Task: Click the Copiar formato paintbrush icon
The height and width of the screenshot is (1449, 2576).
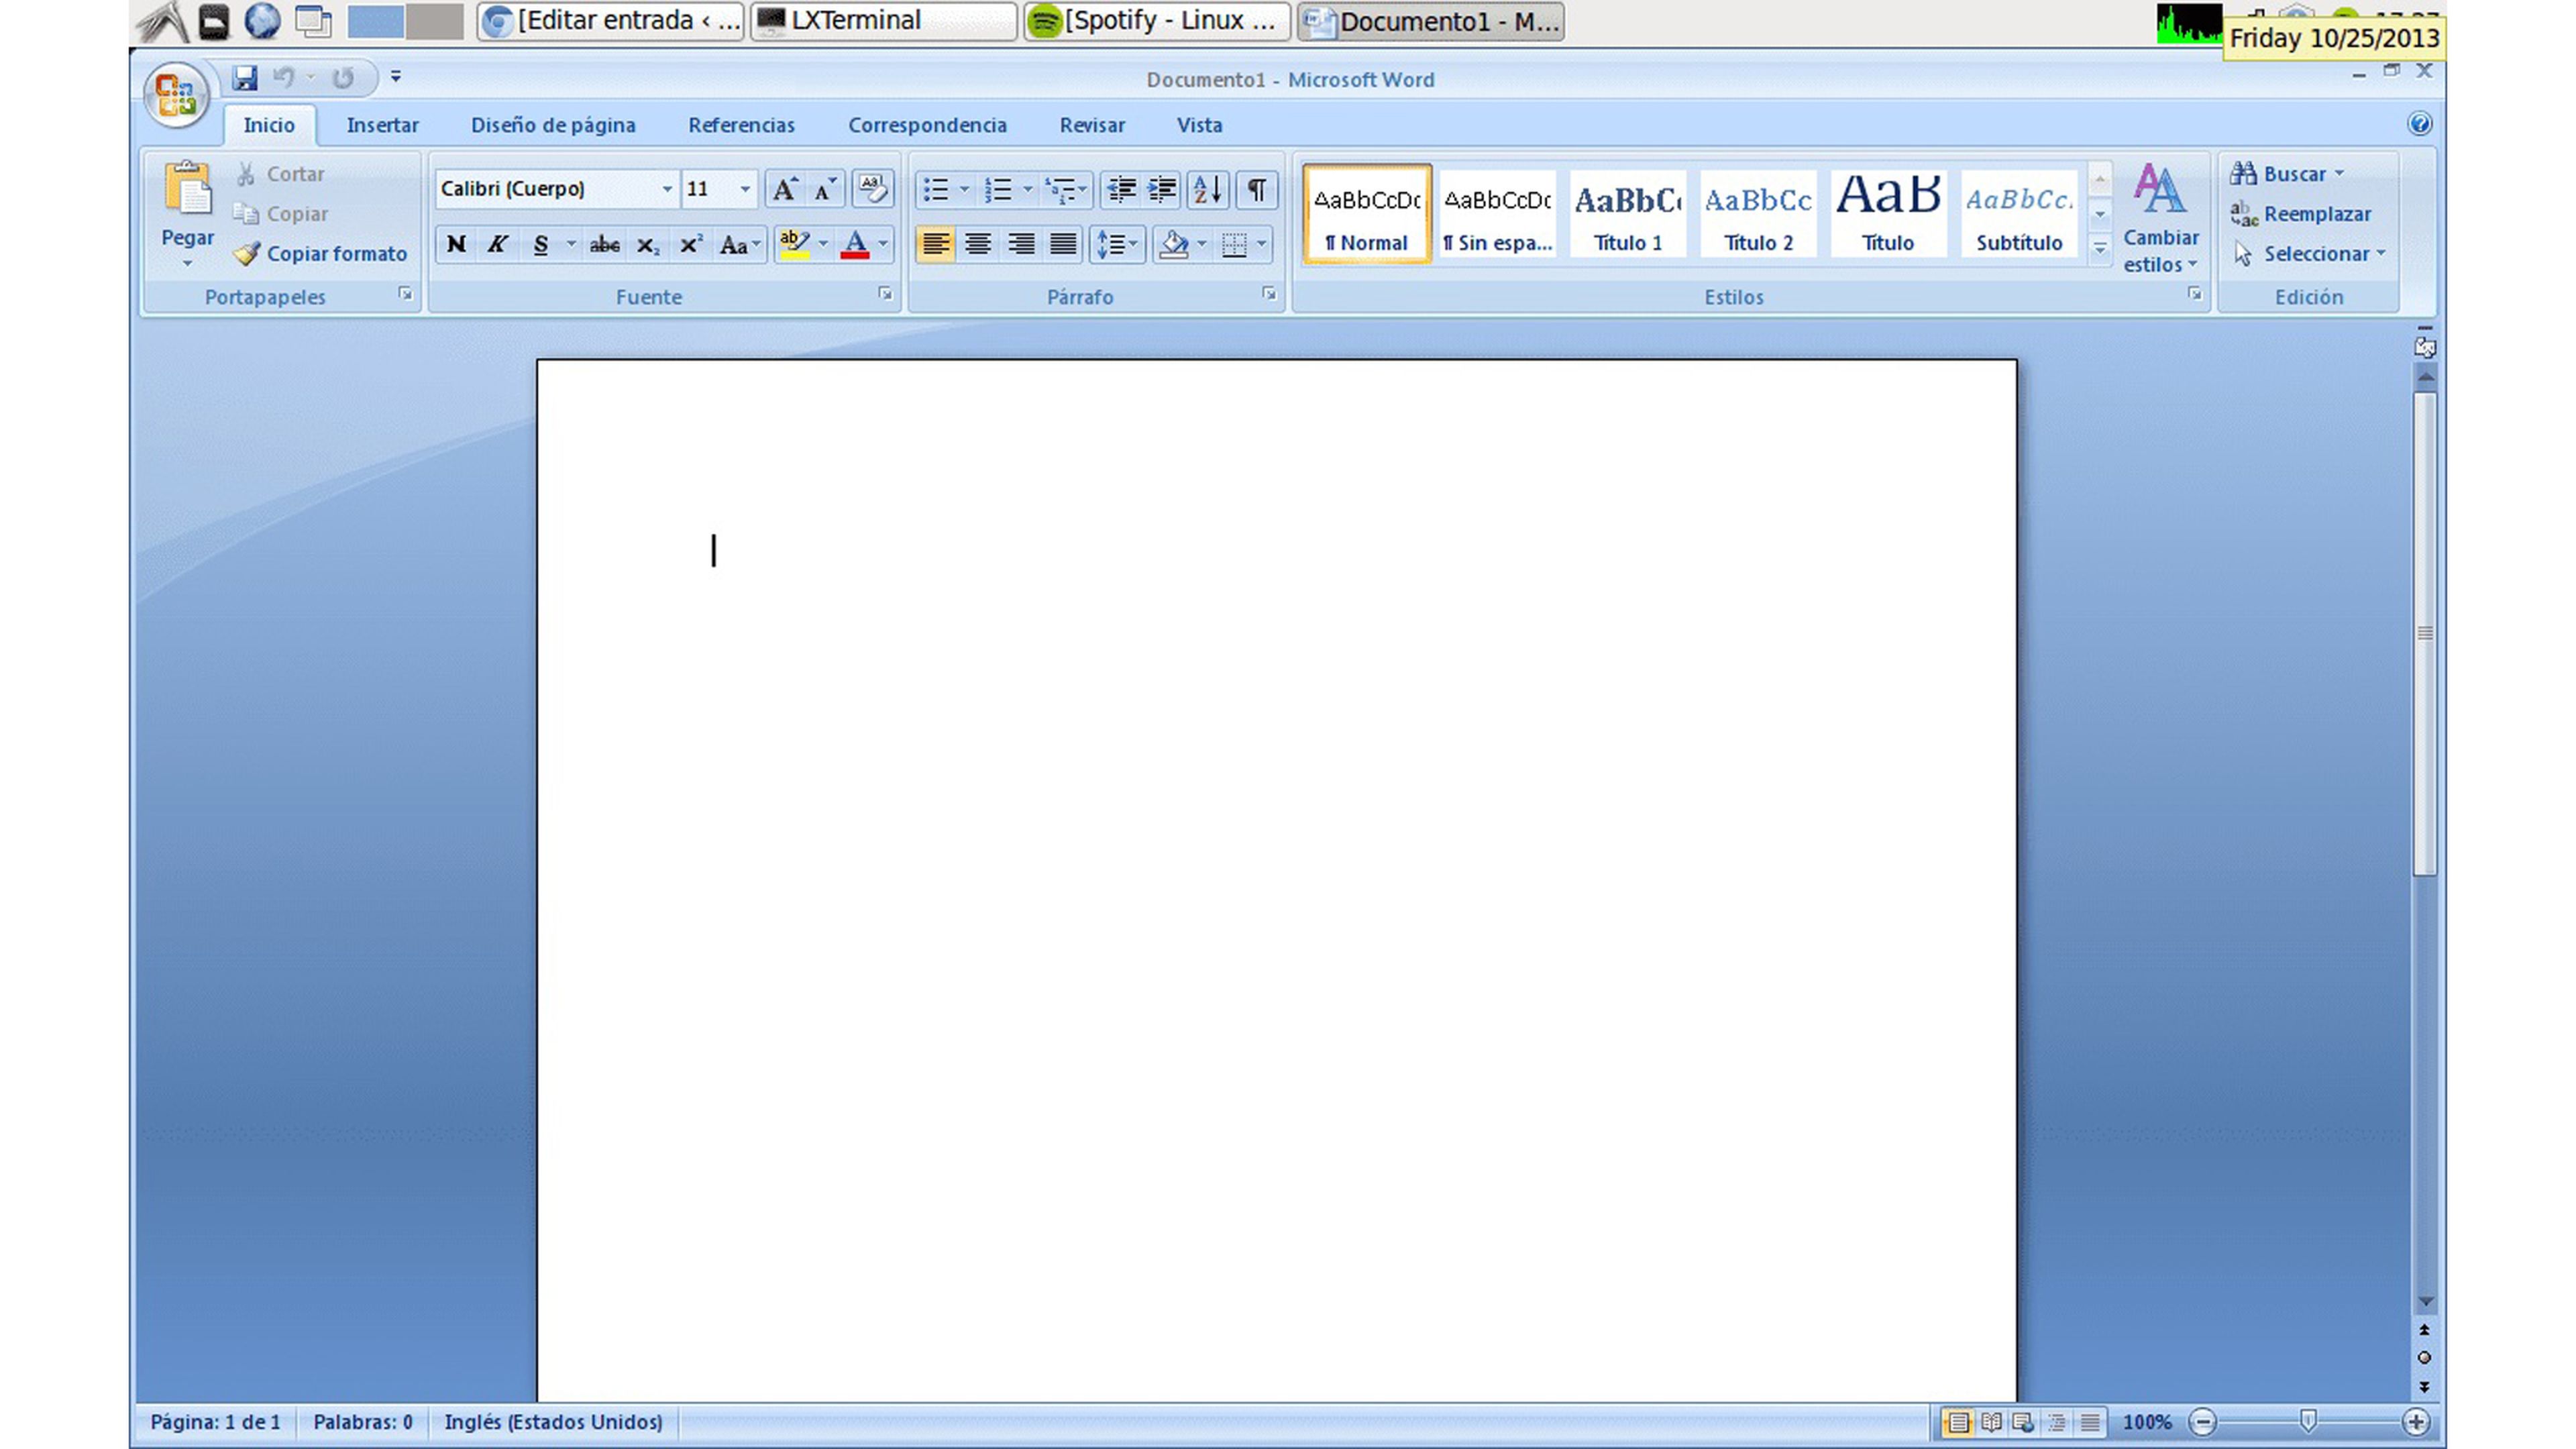Action: point(247,254)
